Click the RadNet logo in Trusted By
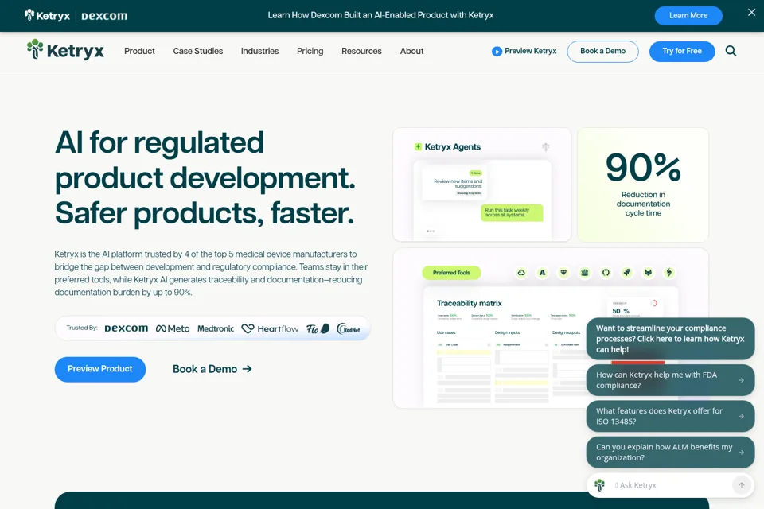764x509 pixels. point(349,328)
